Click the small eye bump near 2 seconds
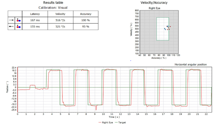 33,85
